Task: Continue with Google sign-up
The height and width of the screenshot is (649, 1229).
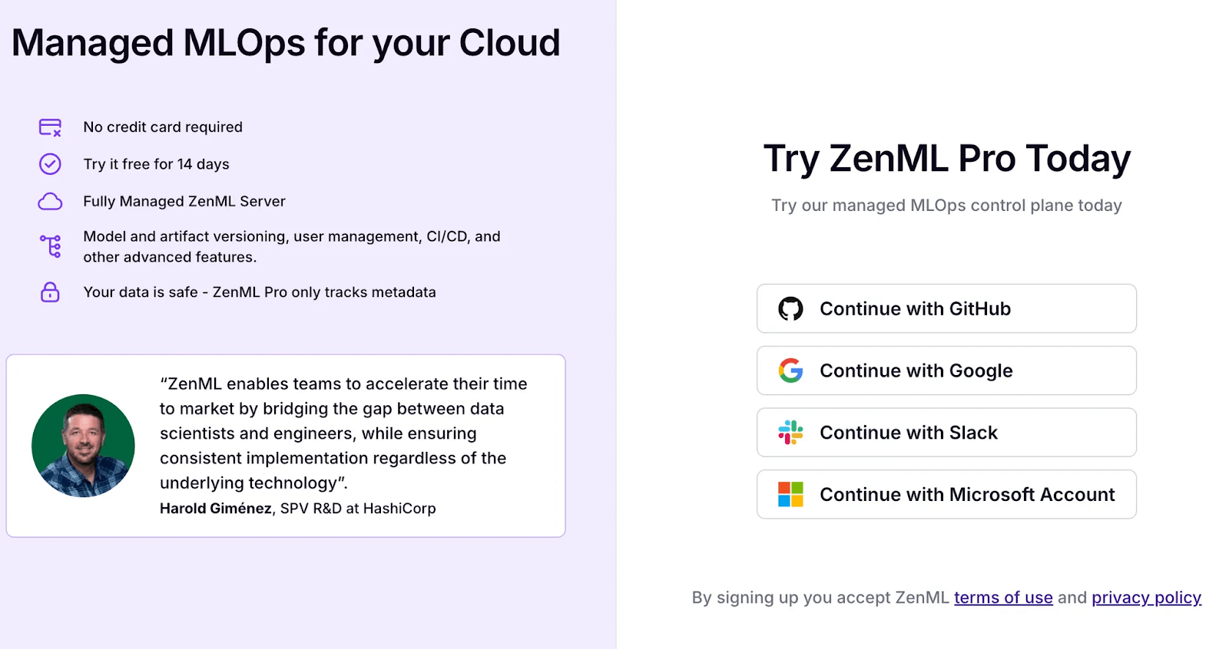Action: pos(946,371)
